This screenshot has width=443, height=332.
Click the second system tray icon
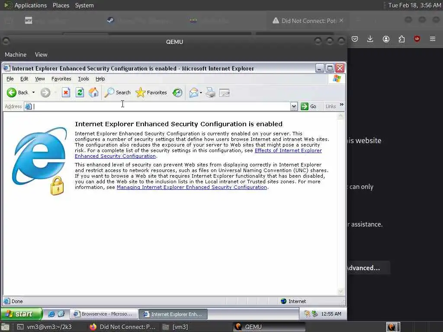[x=315, y=314]
